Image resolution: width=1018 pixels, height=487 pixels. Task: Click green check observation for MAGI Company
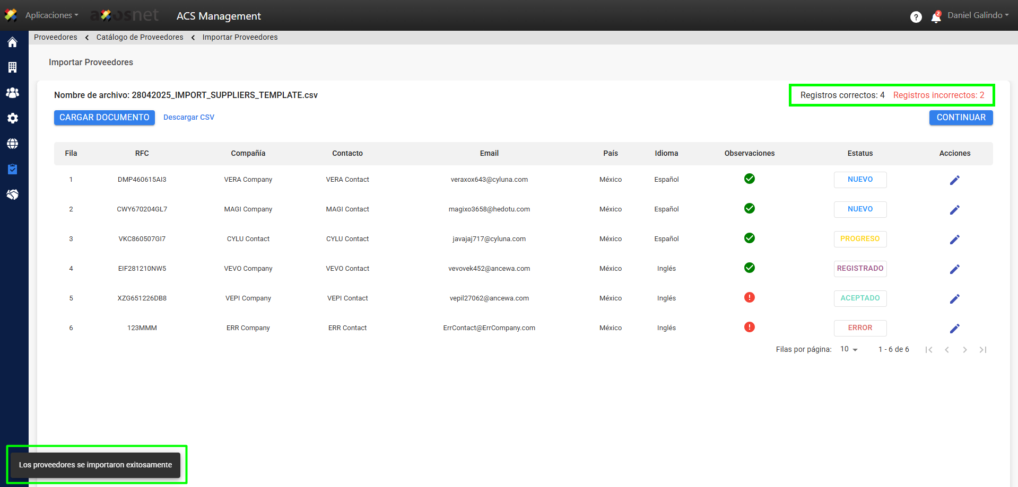(749, 208)
